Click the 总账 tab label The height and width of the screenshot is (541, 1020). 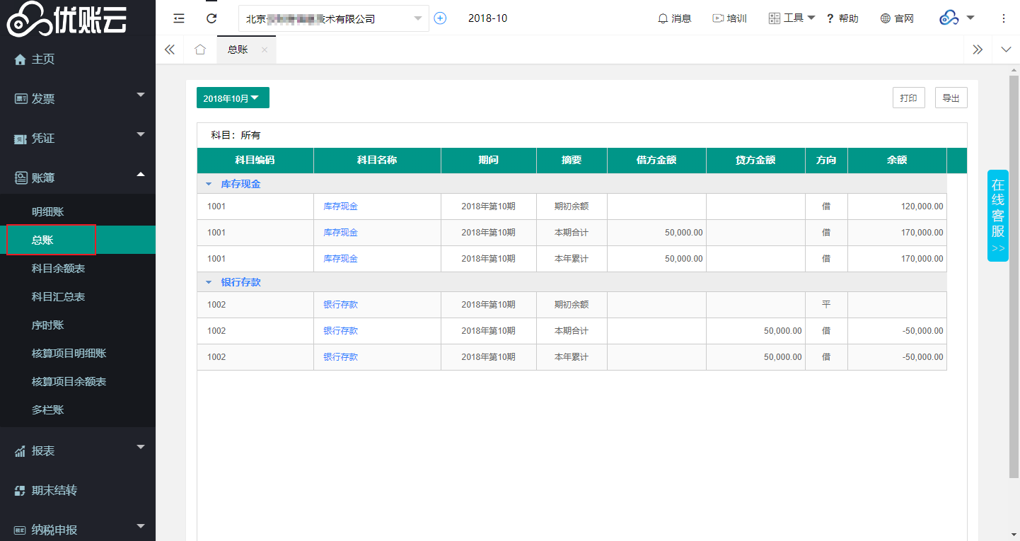(x=238, y=50)
